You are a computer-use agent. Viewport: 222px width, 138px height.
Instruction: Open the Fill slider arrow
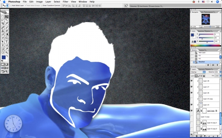tap(220, 76)
